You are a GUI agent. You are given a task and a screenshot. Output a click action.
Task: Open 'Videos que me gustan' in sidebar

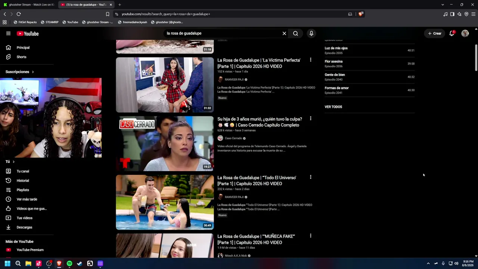(32, 208)
